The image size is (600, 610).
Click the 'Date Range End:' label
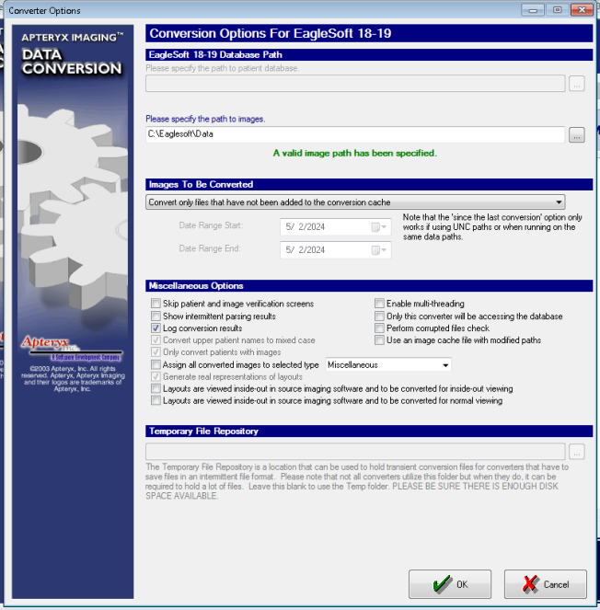(210, 248)
